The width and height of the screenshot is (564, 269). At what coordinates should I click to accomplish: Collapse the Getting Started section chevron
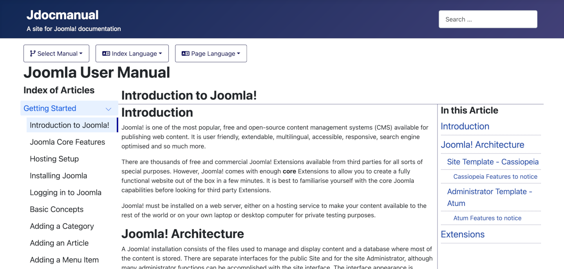click(108, 109)
